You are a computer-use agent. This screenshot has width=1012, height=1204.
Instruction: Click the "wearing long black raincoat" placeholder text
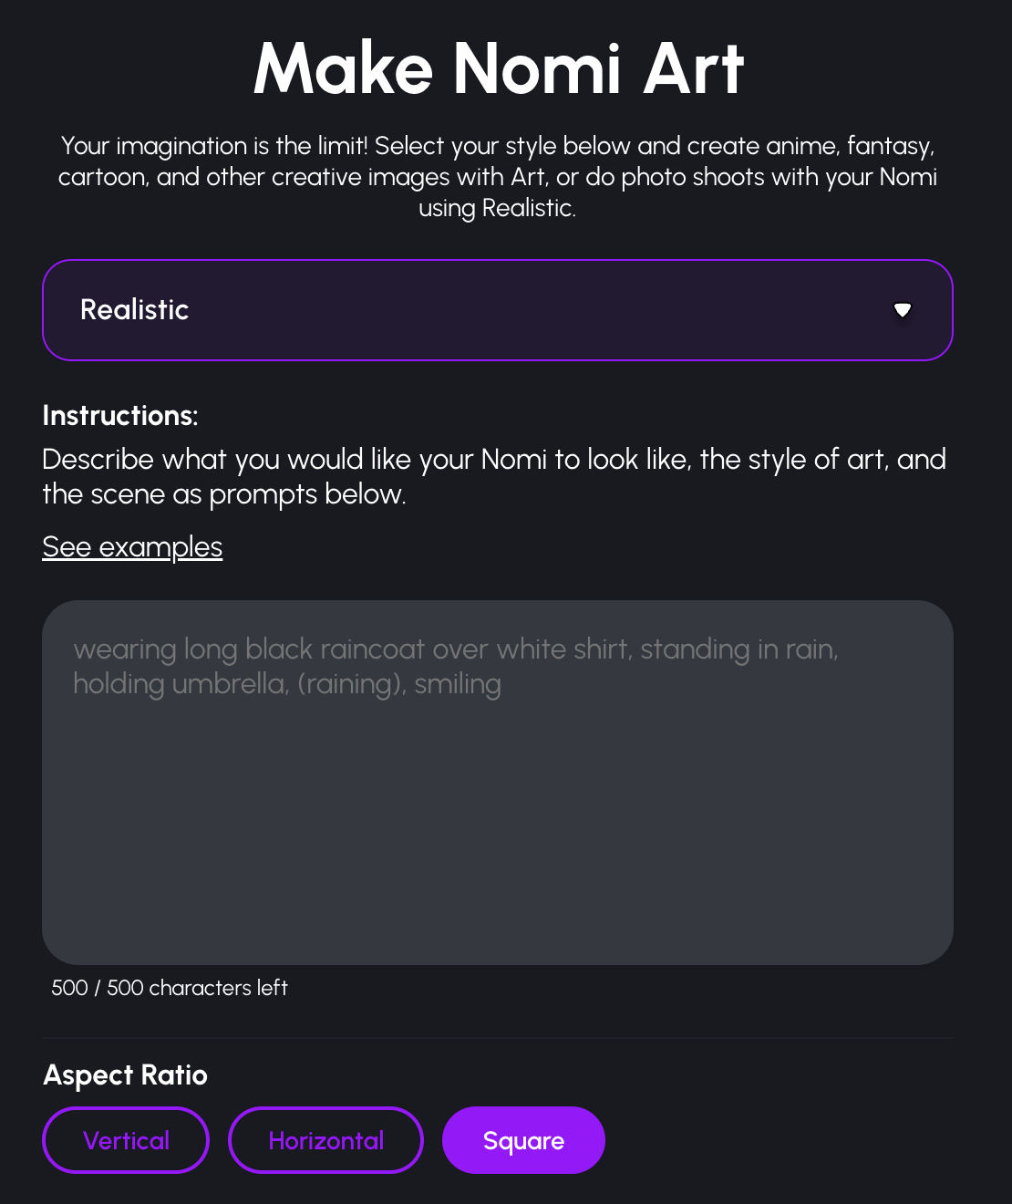248,649
